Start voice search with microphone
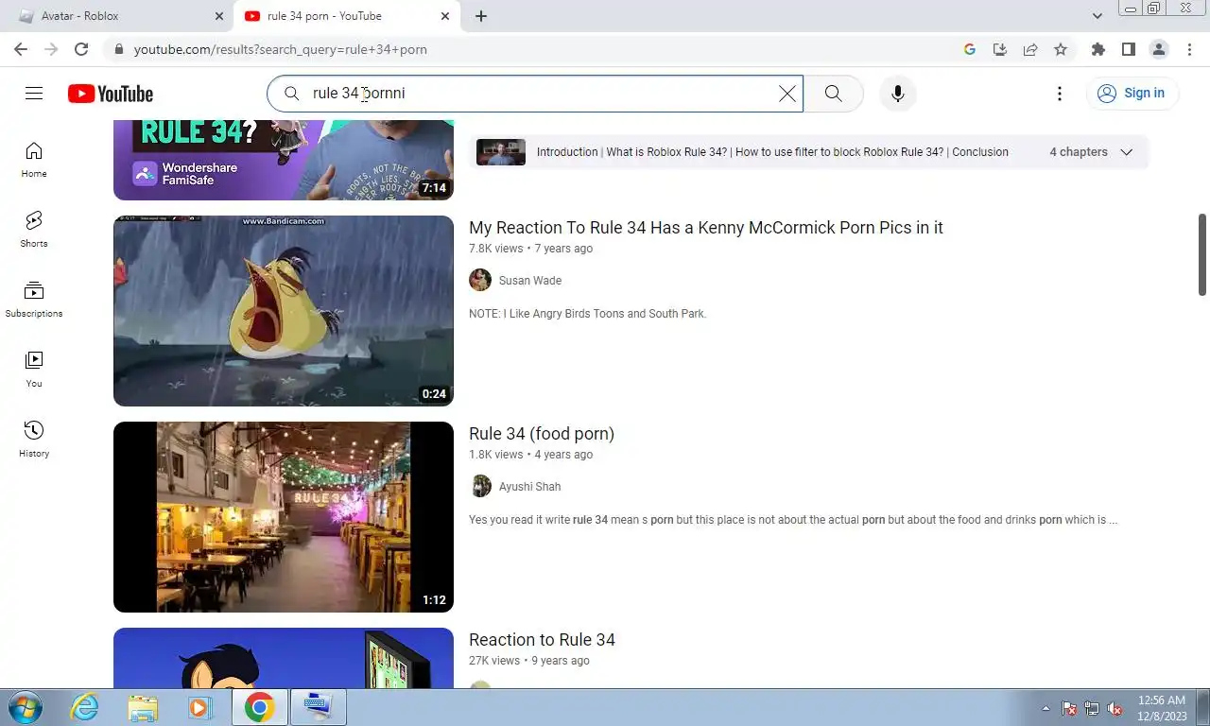Viewport: 1210px width, 726px height. click(898, 94)
